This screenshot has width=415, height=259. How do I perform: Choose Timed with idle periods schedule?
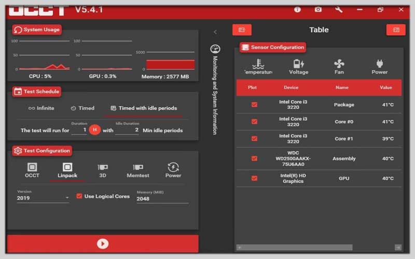[144, 108]
